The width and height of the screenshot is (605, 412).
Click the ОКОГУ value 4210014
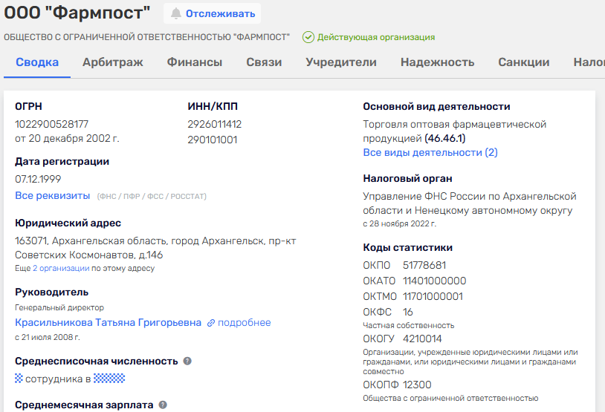(422, 339)
